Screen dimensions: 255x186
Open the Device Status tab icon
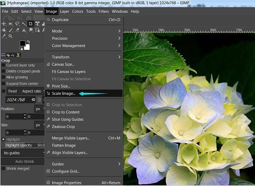point(8,55)
